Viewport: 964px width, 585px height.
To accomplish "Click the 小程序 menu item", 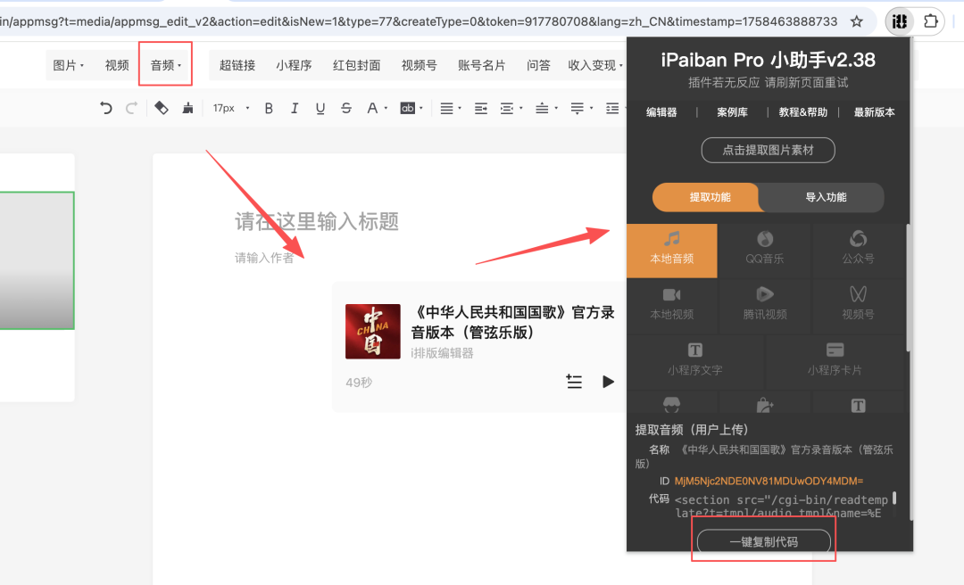I will pyautogui.click(x=294, y=65).
